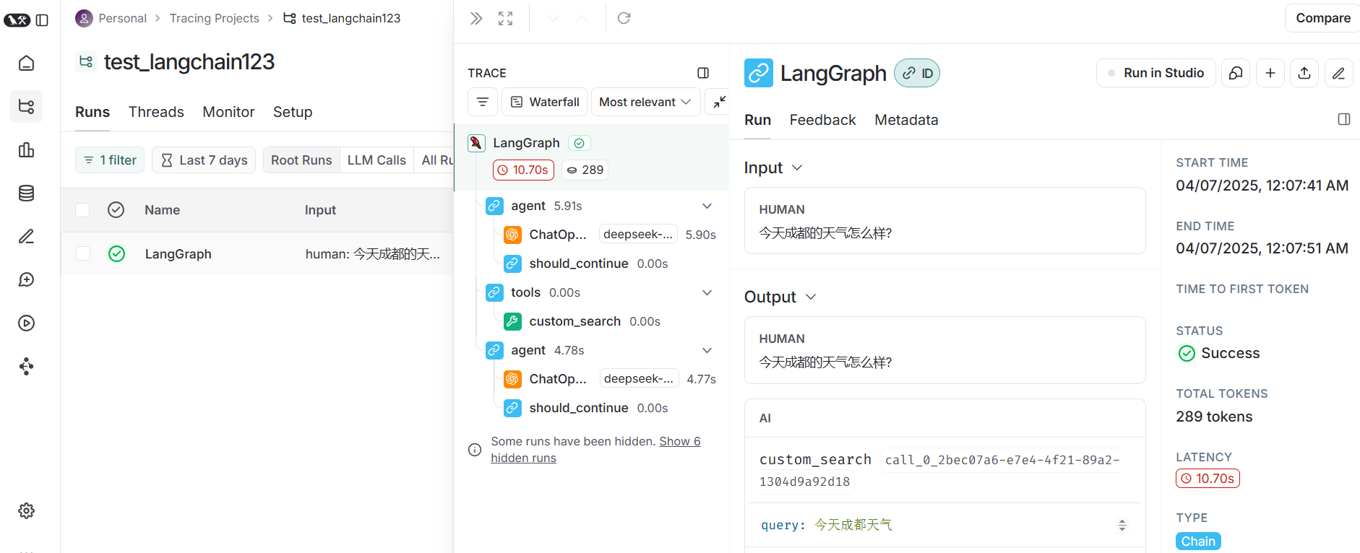1360x553 pixels.
Task: Open the play-circle sidebar icon
Action: pos(27,323)
